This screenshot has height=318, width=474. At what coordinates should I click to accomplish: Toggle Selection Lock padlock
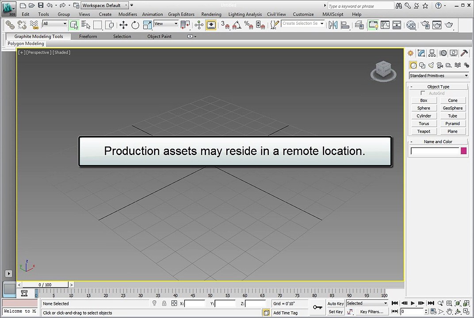(164, 303)
